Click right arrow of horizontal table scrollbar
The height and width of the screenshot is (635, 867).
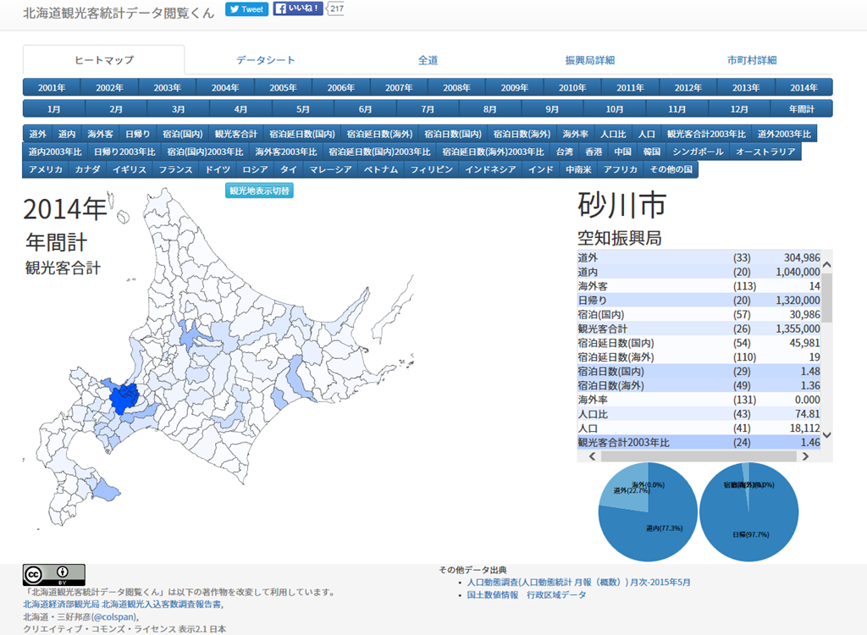[805, 456]
